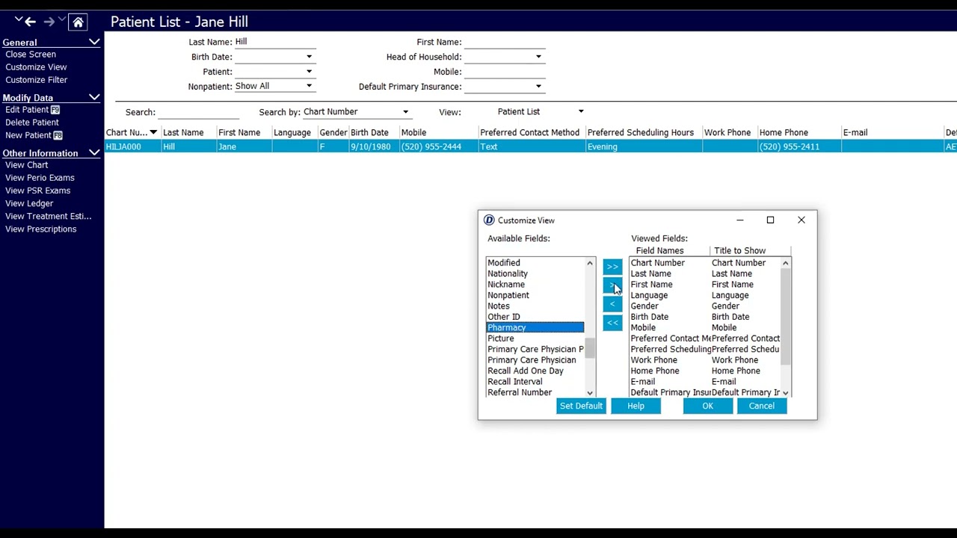Select Language row in Viewed Fields

[705, 295]
